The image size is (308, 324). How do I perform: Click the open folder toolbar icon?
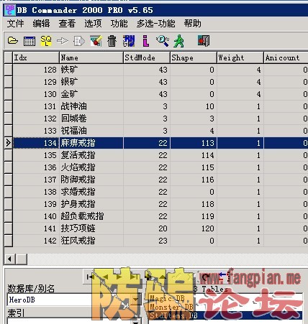[x=13, y=41]
